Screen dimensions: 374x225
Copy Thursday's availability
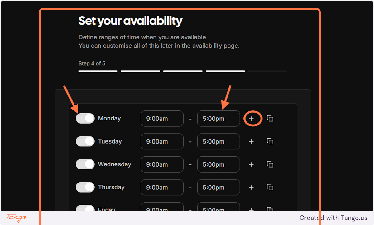[270, 187]
